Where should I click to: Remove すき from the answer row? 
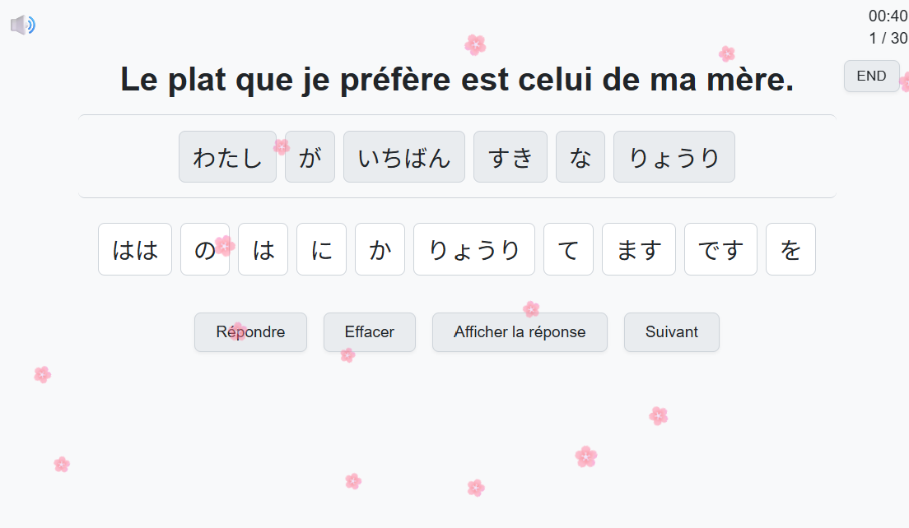[x=510, y=157]
